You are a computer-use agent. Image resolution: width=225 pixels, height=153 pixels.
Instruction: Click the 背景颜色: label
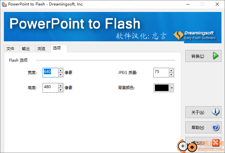pyautogui.click(x=126, y=88)
